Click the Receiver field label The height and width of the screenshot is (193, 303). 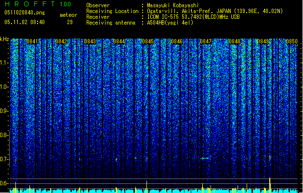click(98, 17)
